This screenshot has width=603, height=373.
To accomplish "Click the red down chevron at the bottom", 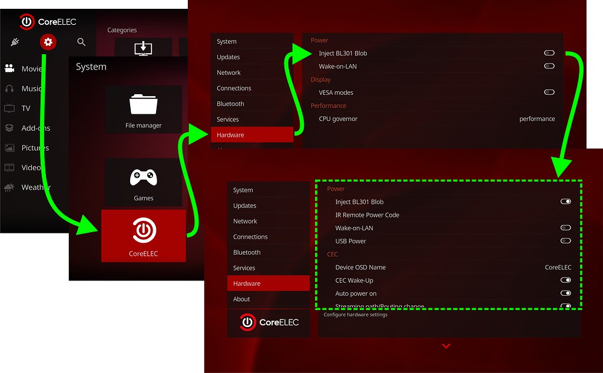I will [446, 346].
